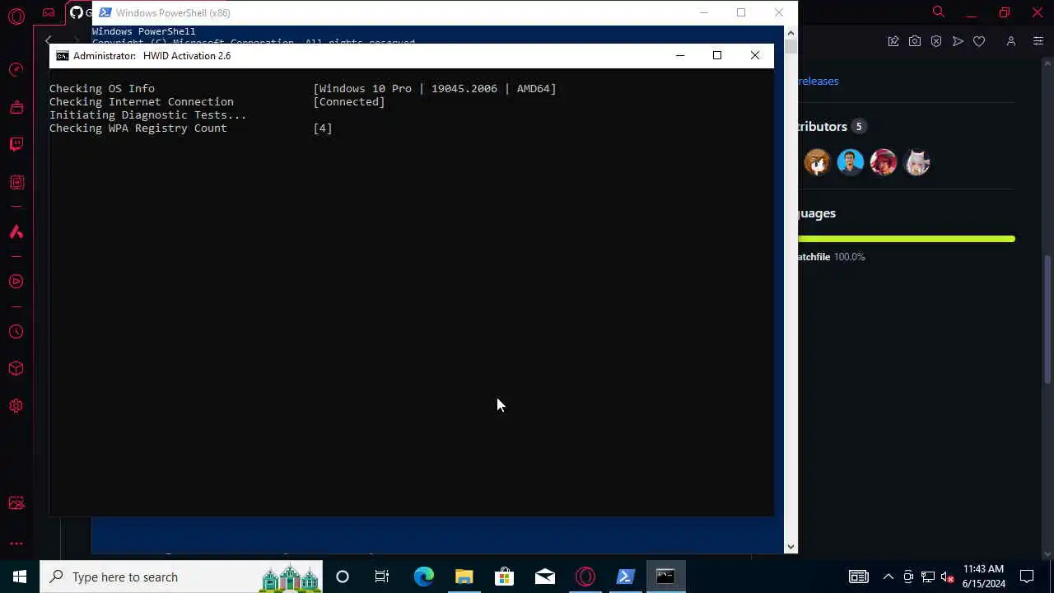This screenshot has width=1054, height=593.
Task: Click PowerShell window scroll-up arrow
Action: tap(790, 33)
